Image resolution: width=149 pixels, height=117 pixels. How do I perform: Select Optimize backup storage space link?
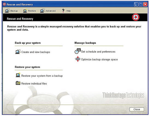click(x=99, y=59)
